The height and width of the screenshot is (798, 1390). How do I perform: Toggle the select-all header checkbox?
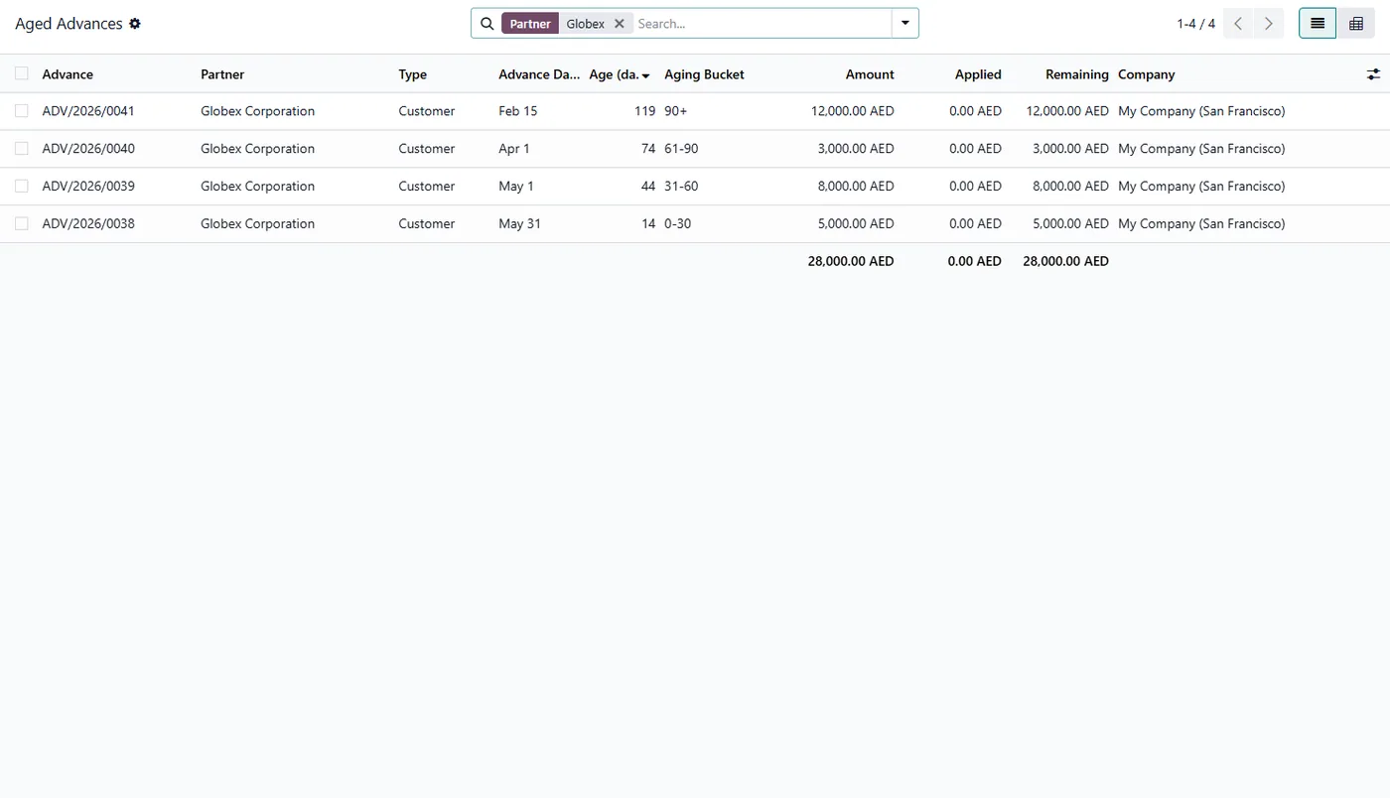22,73
